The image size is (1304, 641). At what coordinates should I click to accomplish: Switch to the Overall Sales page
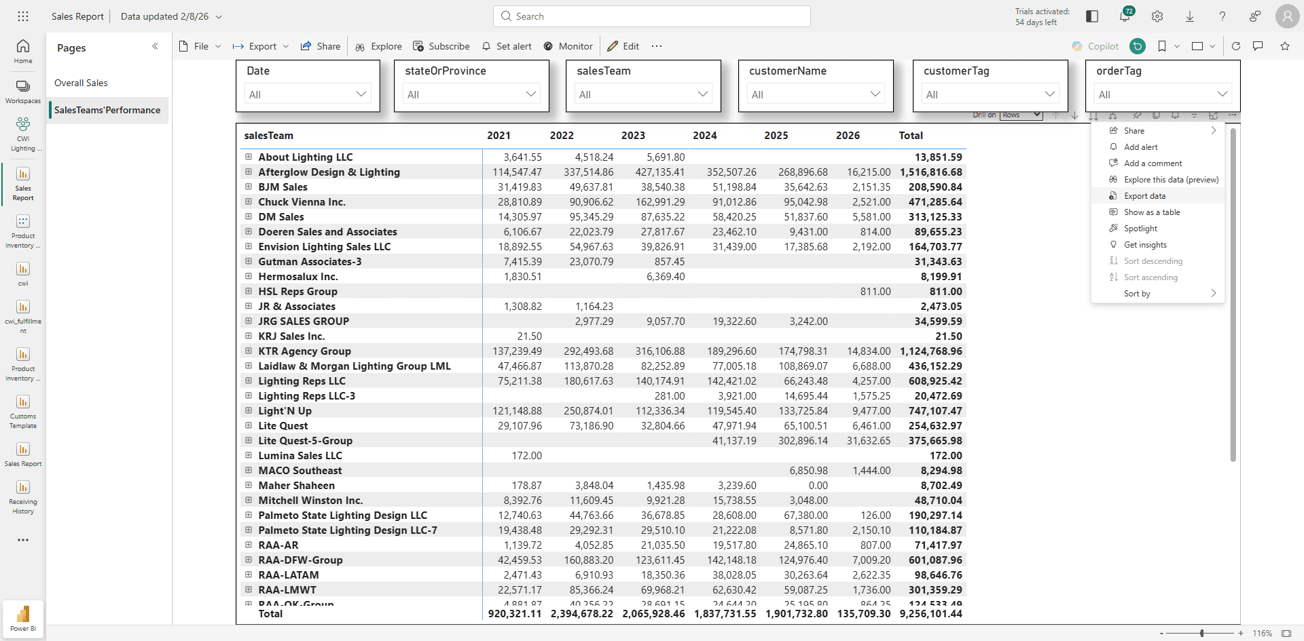(109, 83)
